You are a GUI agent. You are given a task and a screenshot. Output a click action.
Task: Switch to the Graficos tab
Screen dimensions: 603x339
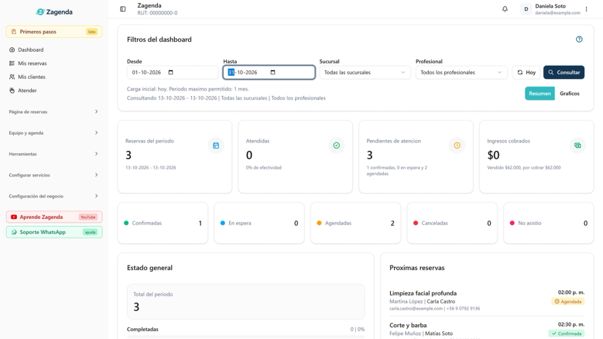(569, 94)
